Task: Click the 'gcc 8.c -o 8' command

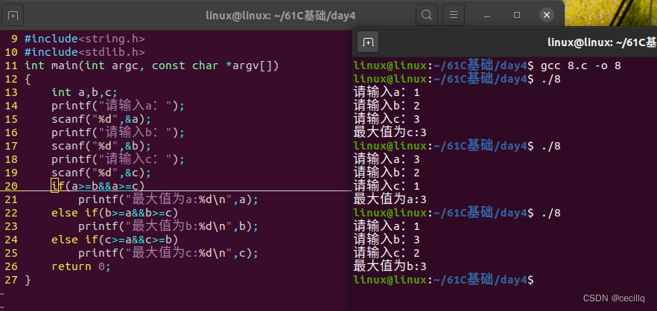Action: [581, 65]
